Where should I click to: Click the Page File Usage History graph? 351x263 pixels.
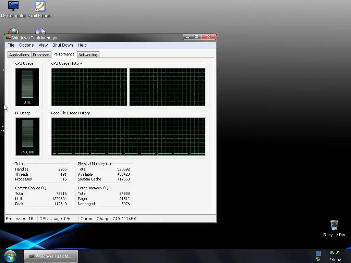coord(128,137)
